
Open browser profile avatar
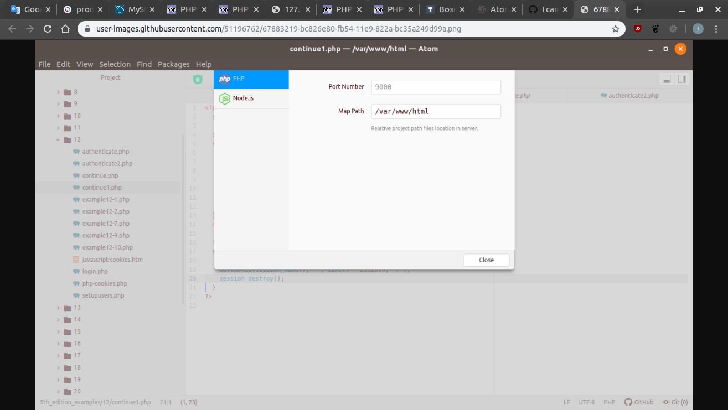pos(698,29)
